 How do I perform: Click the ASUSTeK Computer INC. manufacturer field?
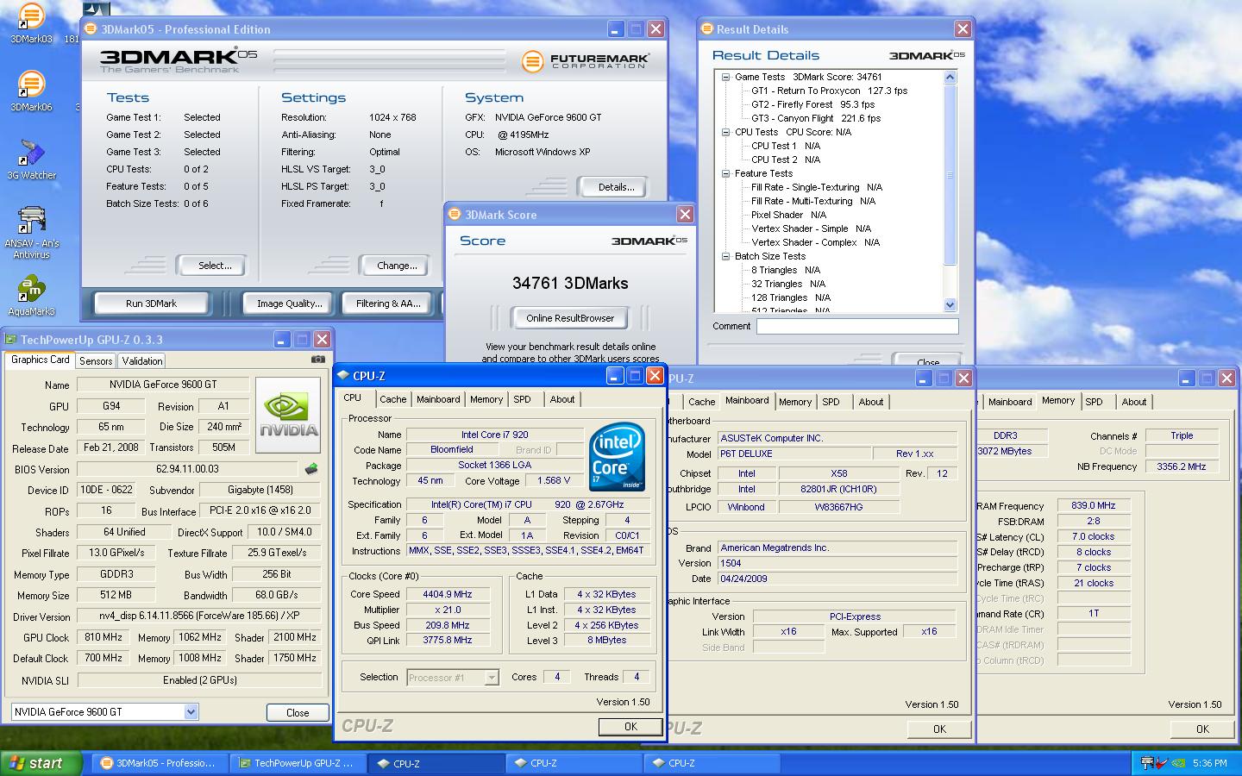pos(837,438)
